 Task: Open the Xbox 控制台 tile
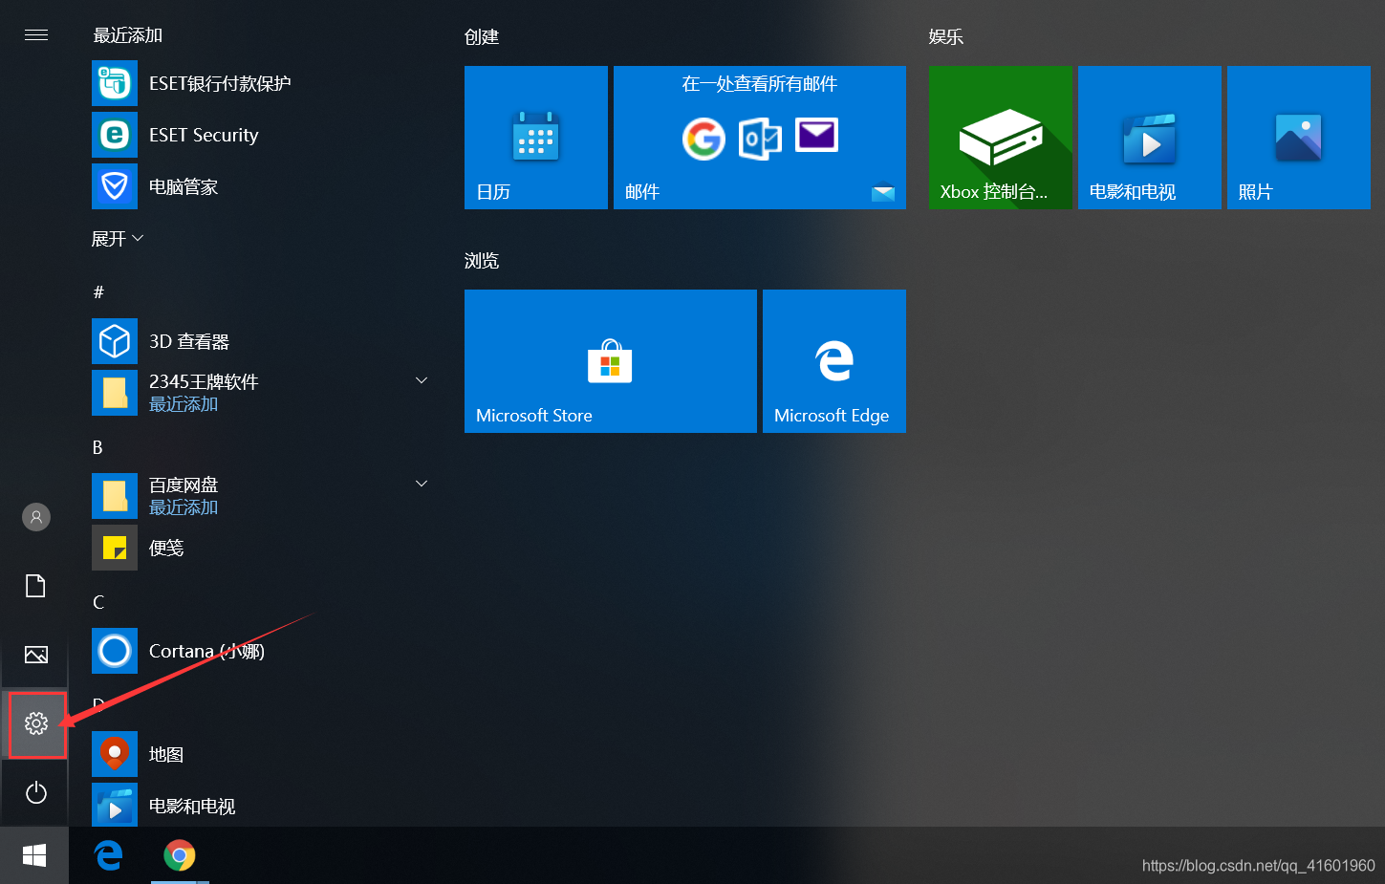(1001, 138)
